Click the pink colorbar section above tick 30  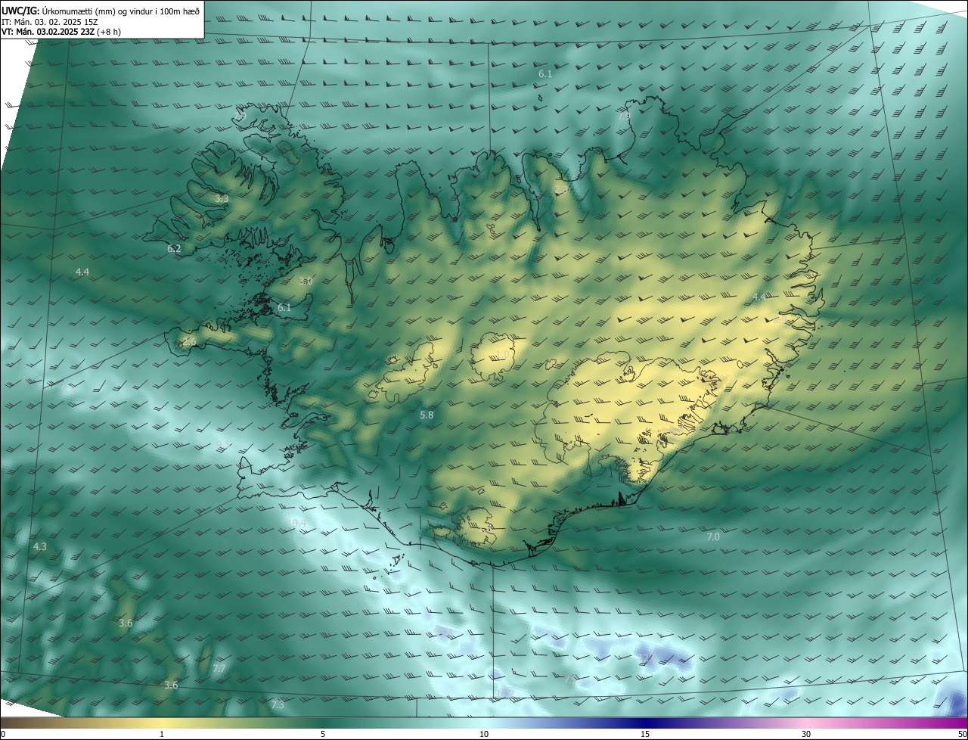(806, 723)
